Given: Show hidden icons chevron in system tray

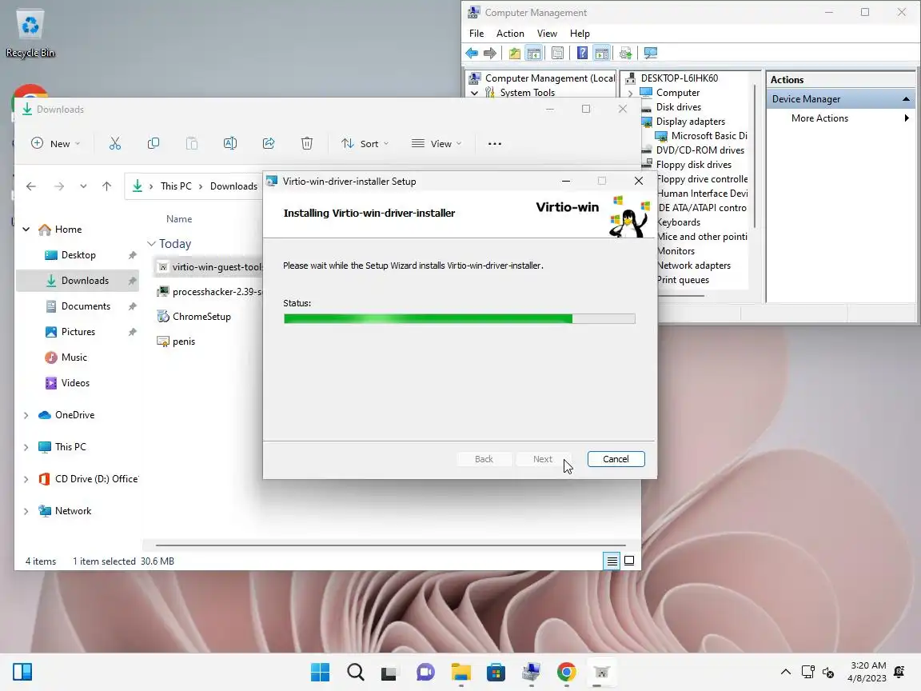Looking at the screenshot, I should pyautogui.click(x=785, y=672).
